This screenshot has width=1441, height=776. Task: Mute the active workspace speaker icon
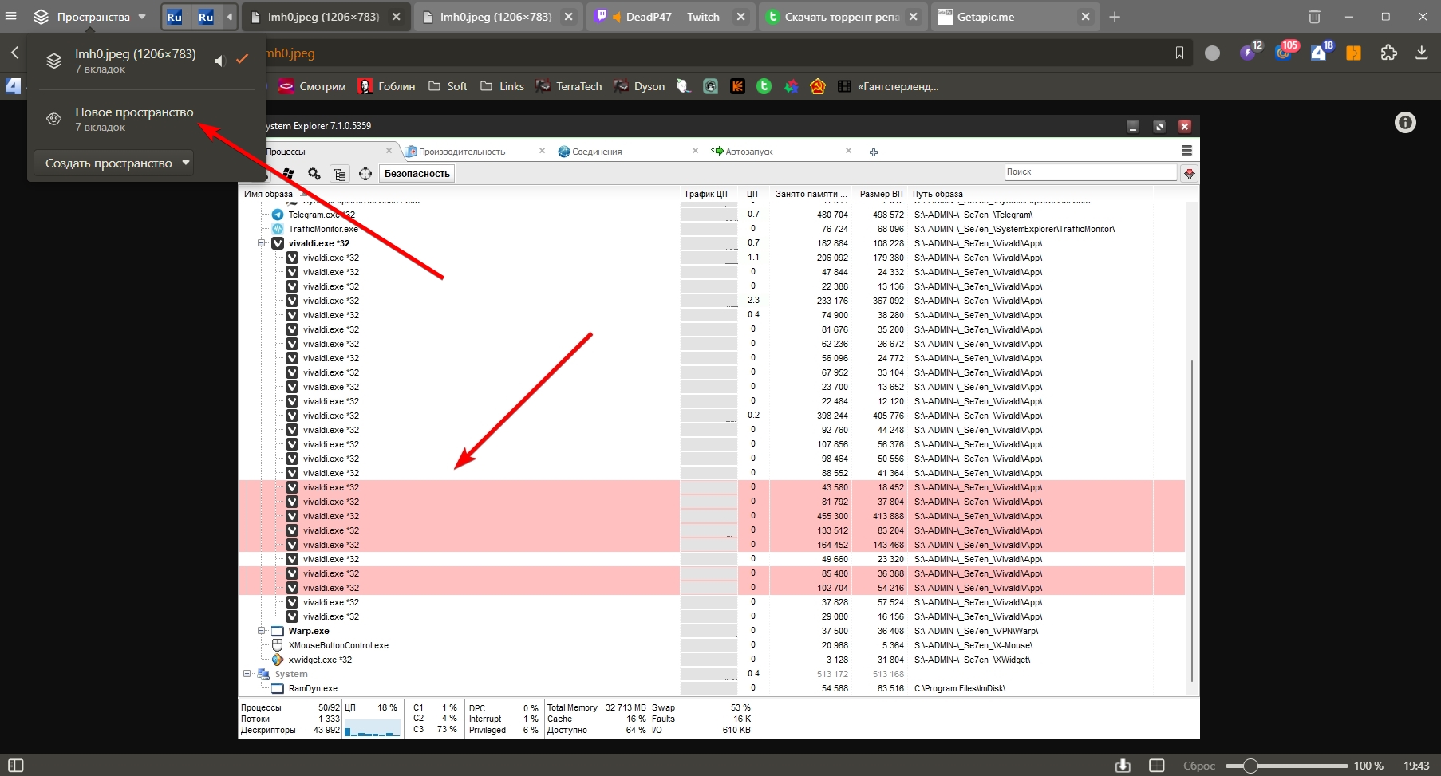coord(219,61)
